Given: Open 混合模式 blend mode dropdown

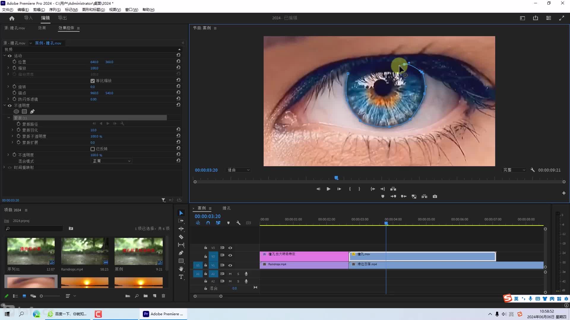Looking at the screenshot, I should pyautogui.click(x=111, y=161).
